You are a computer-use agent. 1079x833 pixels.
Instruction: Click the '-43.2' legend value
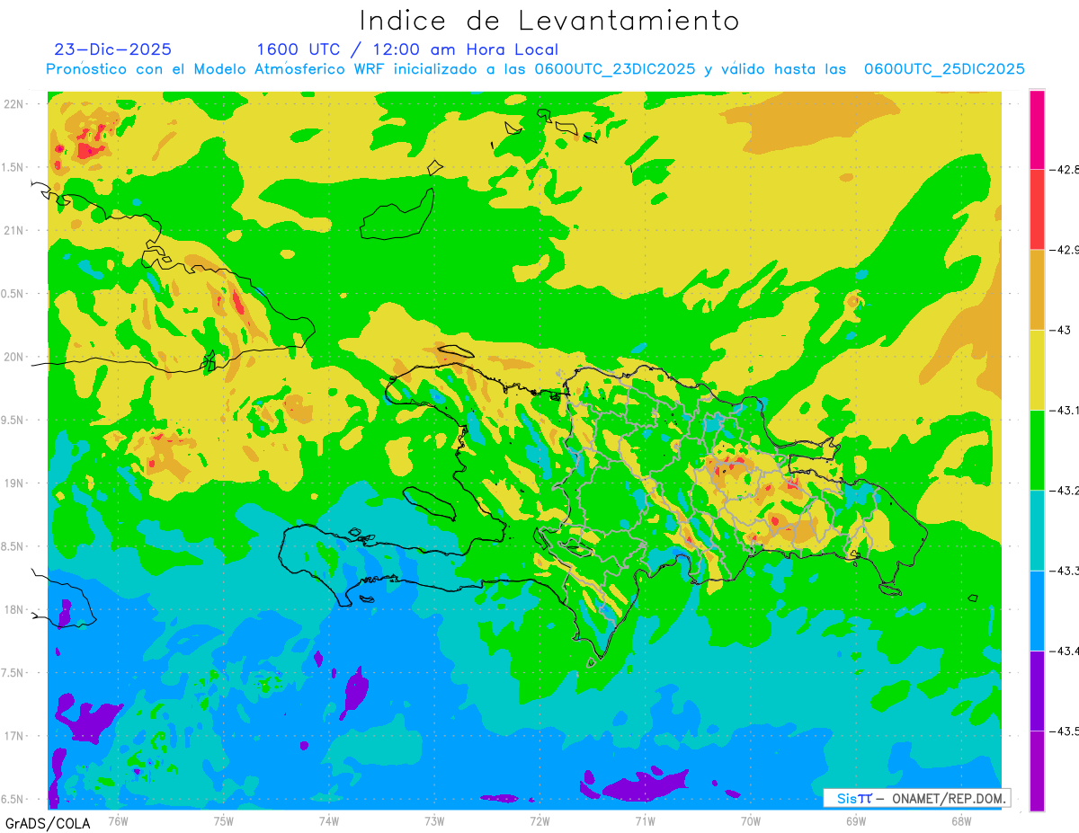click(1063, 490)
